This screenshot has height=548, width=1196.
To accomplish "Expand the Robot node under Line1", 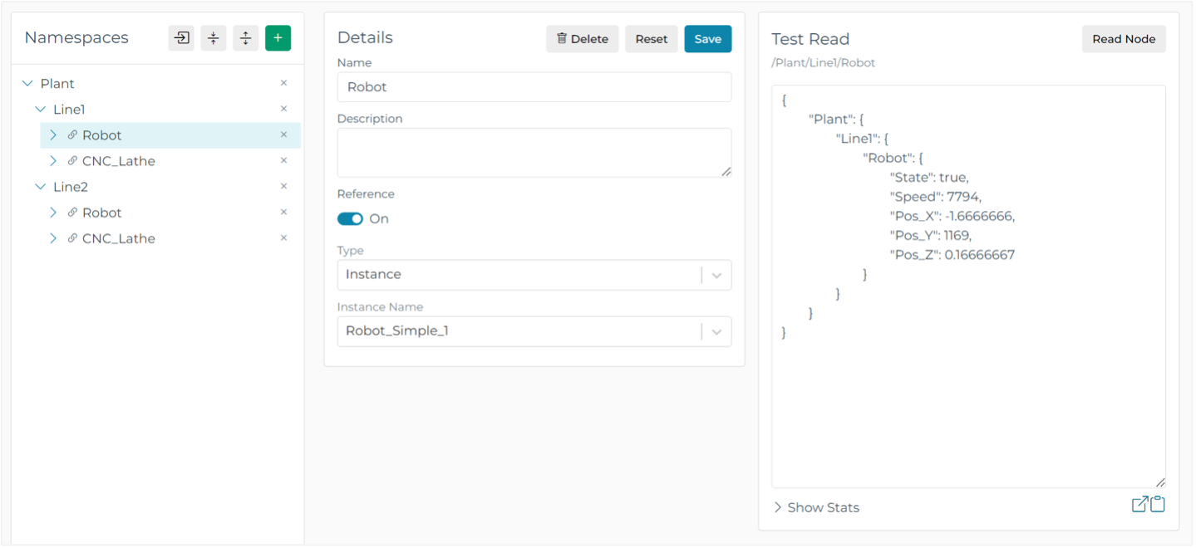I will pos(53,135).
